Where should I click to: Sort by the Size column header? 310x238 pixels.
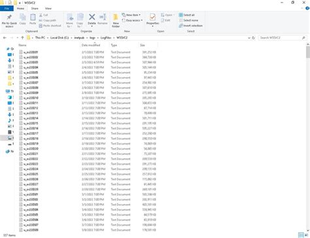[143, 45]
